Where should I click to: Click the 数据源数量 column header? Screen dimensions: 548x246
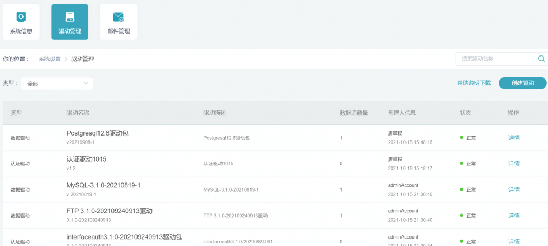coord(354,113)
